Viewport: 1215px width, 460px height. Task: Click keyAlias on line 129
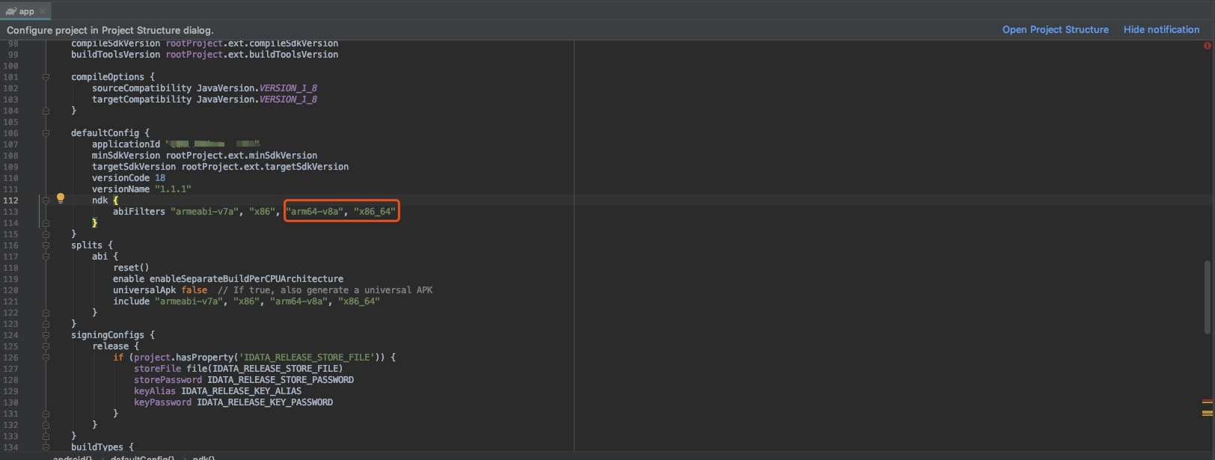(155, 391)
